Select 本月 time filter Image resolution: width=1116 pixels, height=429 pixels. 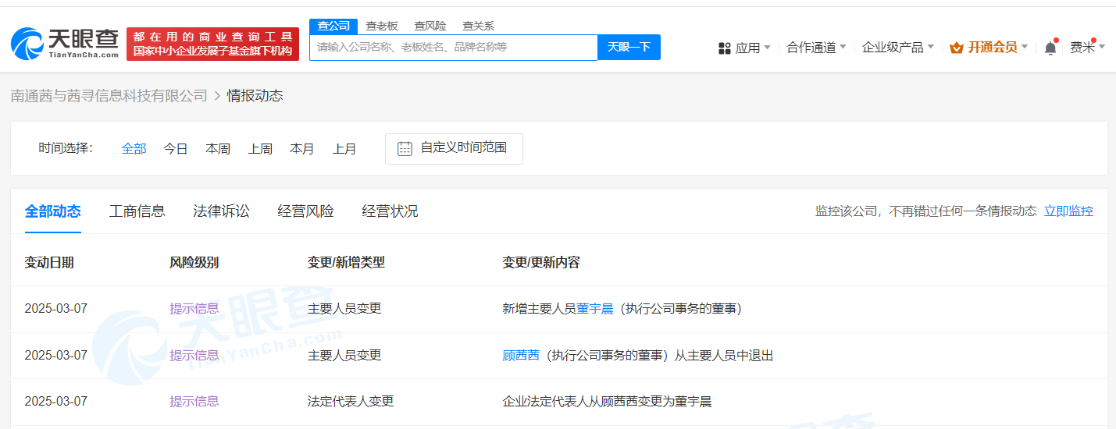302,148
